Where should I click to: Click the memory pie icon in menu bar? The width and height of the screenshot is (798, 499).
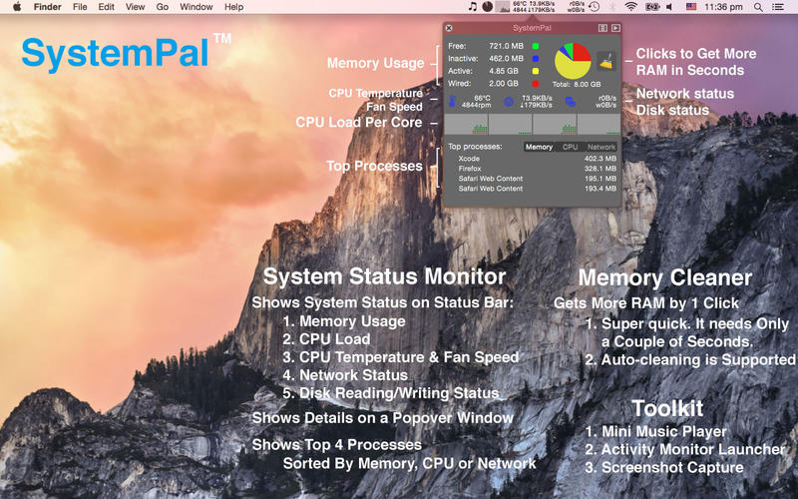click(x=487, y=7)
